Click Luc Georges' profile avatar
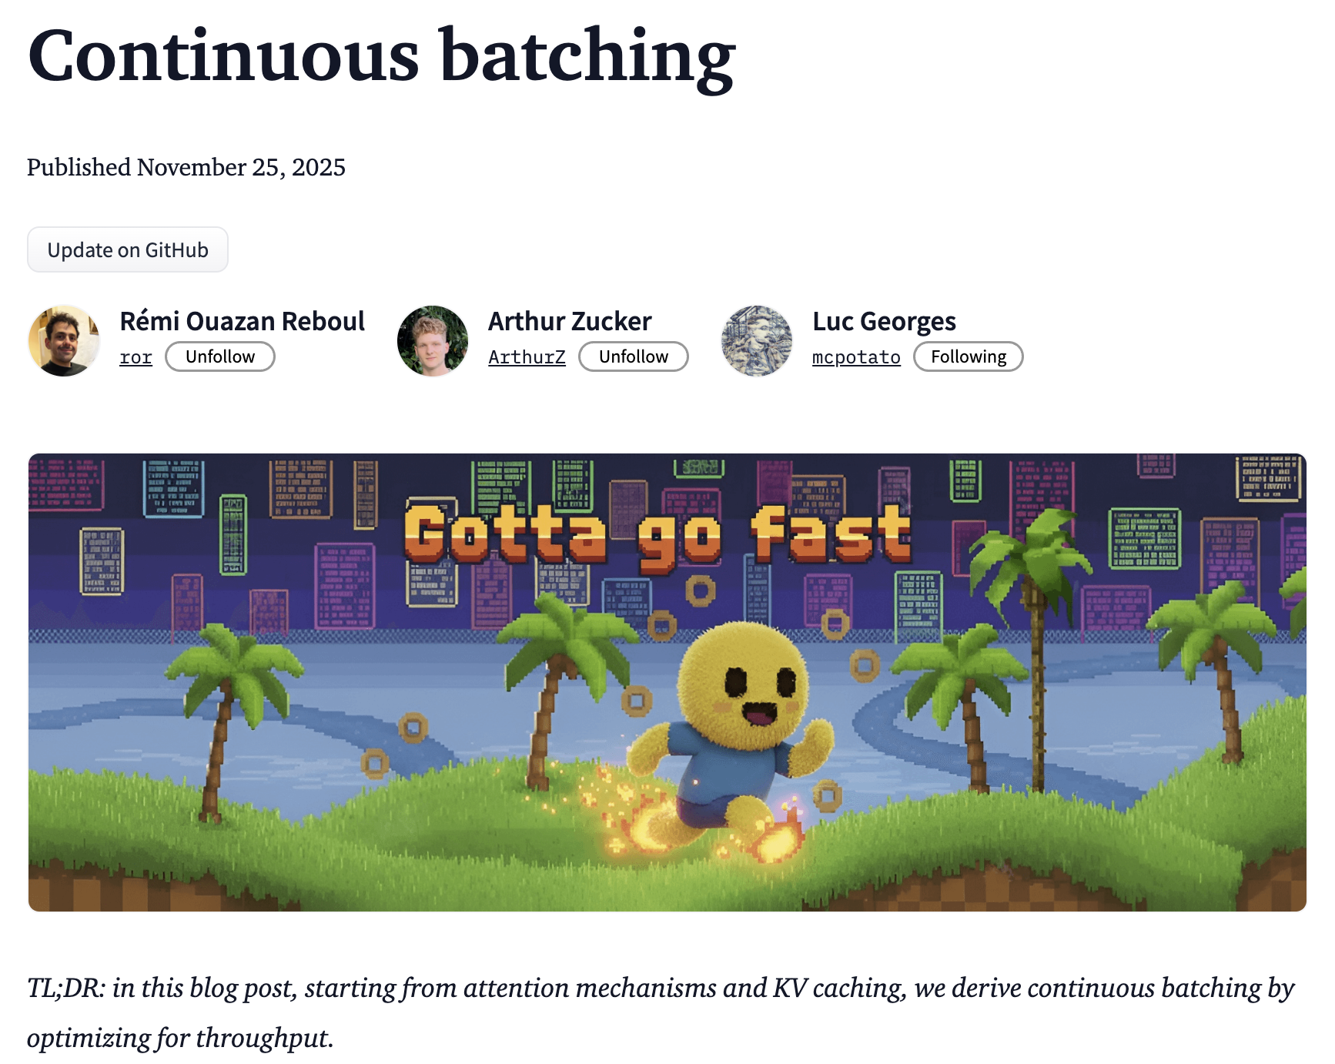Viewport: 1335px width, 1064px height. pyautogui.click(x=756, y=340)
